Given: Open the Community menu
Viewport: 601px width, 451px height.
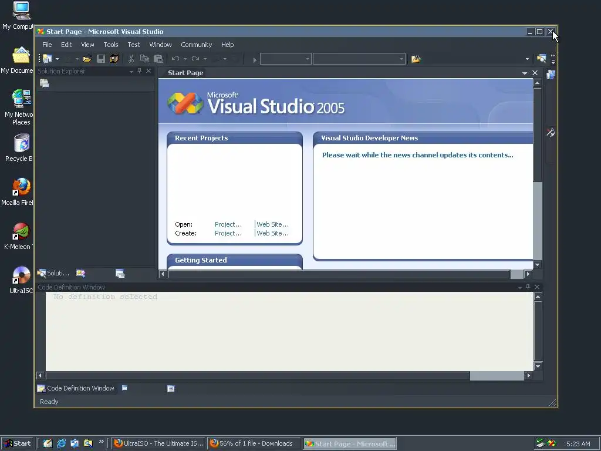Looking at the screenshot, I should (x=196, y=45).
